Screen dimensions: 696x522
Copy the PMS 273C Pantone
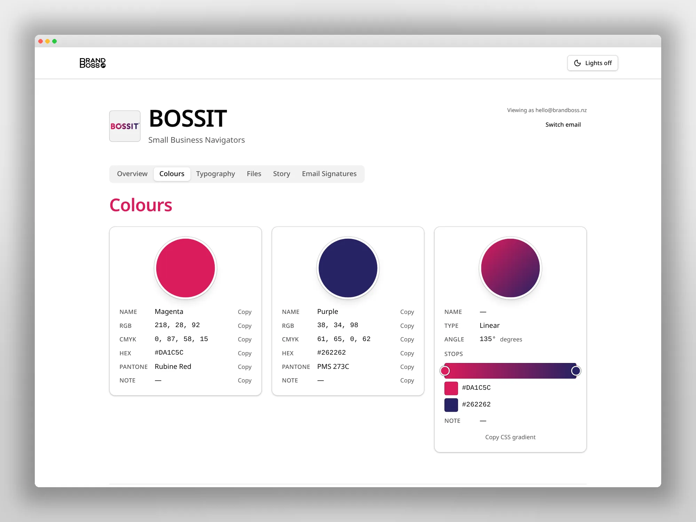407,367
